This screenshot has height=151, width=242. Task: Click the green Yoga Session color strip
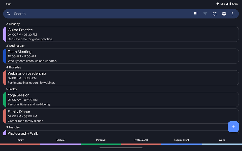pyautogui.click(x=5, y=99)
